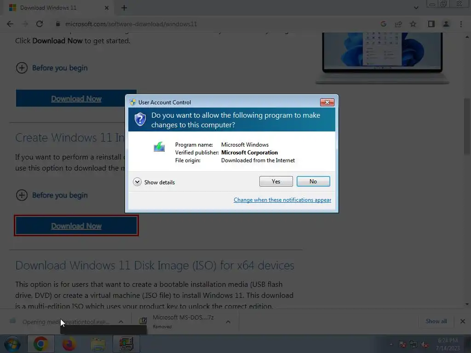
Task: Click Show all downloads
Action: 436,321
